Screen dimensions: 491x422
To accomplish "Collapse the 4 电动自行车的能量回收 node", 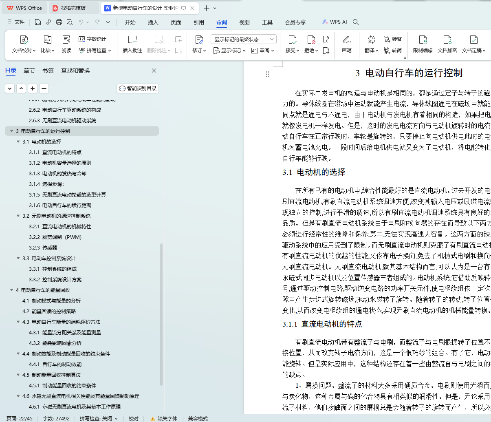I will pos(12,290).
